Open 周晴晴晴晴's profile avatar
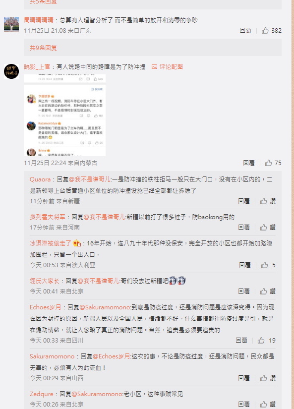 point(11,25)
